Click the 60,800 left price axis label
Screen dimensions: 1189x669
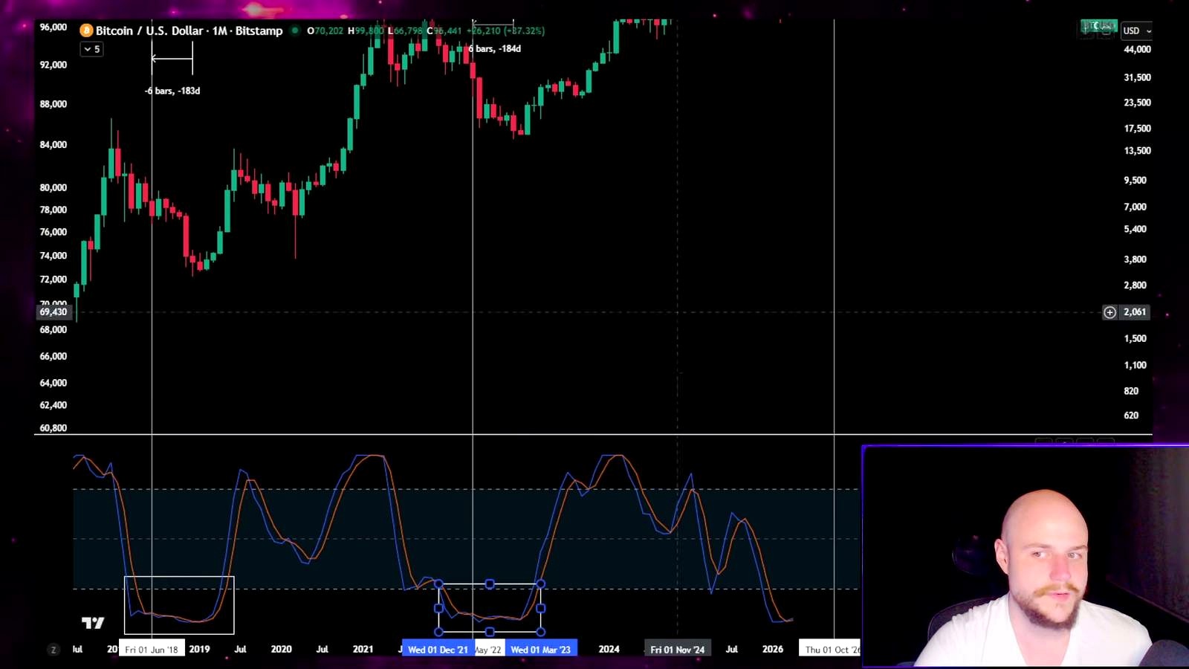coord(54,428)
